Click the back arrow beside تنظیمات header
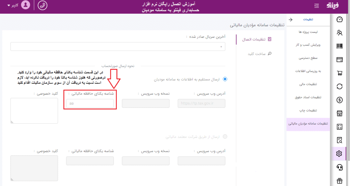The image size is (350, 186). [x=291, y=19]
